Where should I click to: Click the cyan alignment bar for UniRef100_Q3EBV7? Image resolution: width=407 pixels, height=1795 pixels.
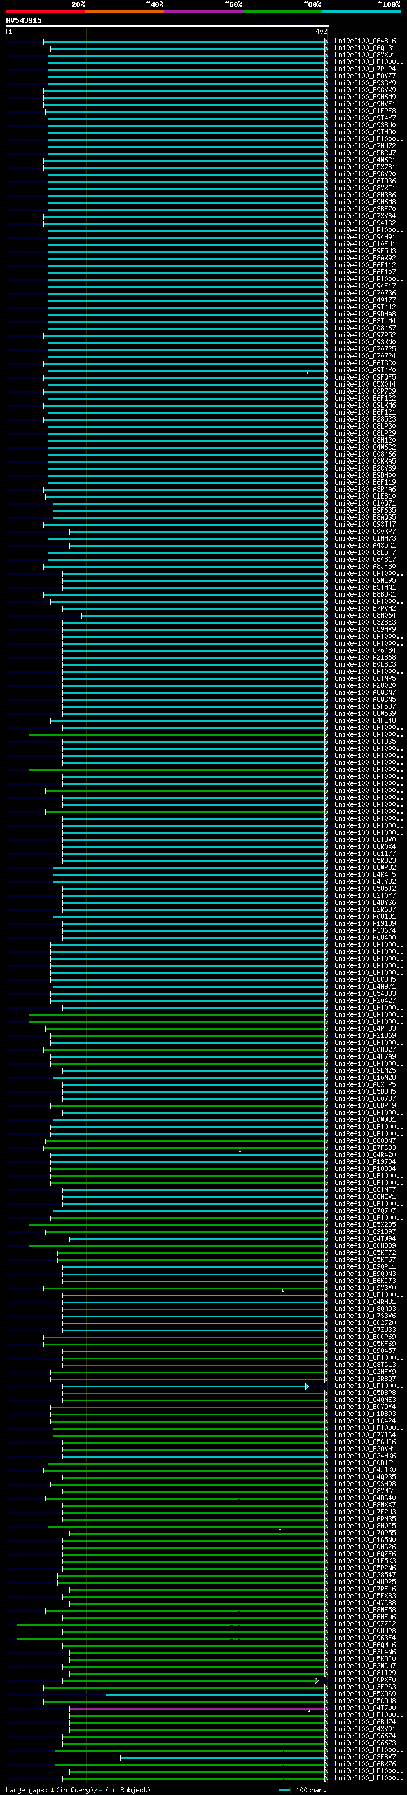tap(223, 1757)
